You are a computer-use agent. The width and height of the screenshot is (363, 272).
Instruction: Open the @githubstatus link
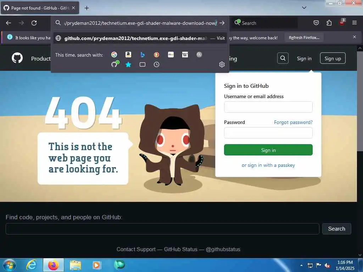(x=223, y=249)
